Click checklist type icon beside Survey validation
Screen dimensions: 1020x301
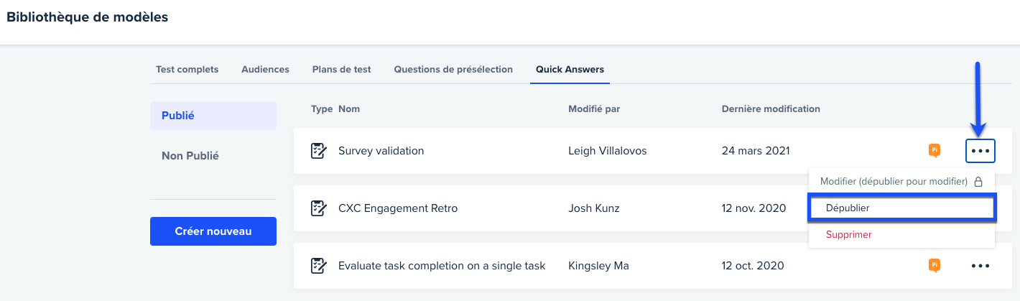(318, 151)
